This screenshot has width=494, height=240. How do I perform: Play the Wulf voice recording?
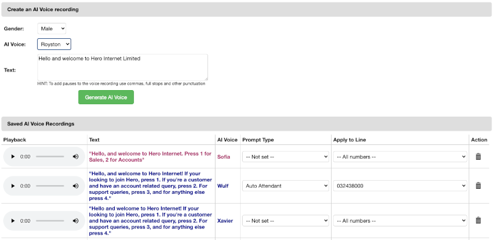pos(13,186)
